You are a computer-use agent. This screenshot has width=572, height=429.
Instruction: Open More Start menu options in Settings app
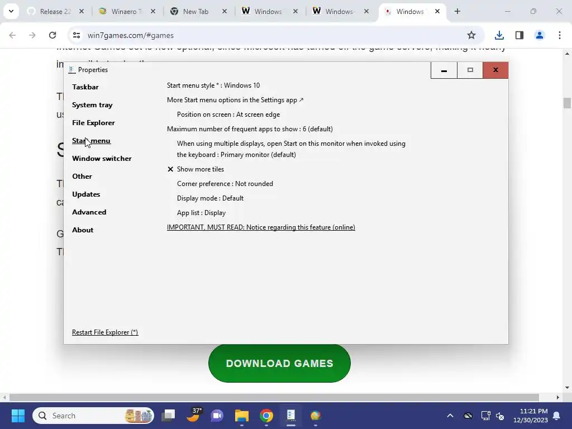pos(235,100)
